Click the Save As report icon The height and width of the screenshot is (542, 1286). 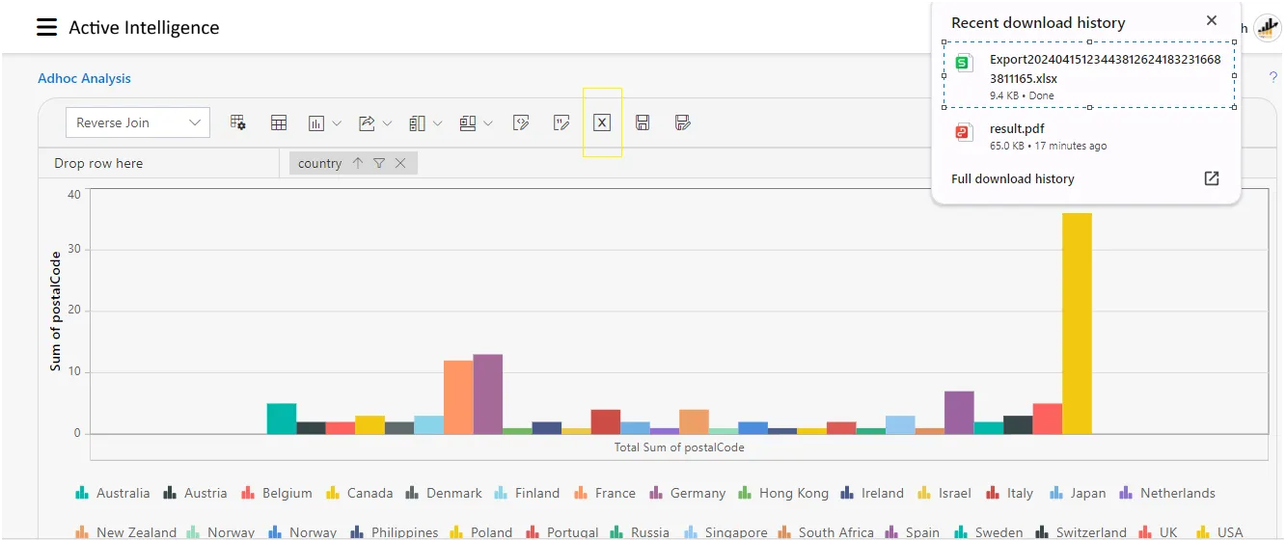(683, 122)
